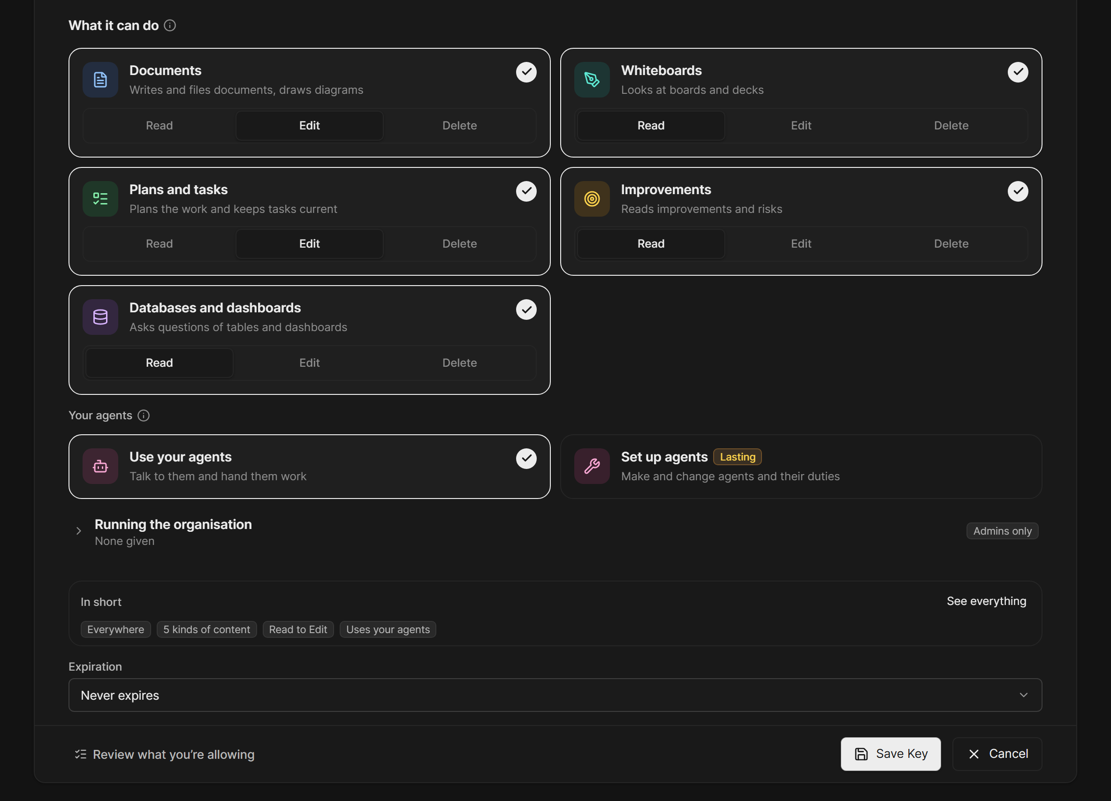
Task: Click the Use your agents robot icon
Action: point(100,466)
